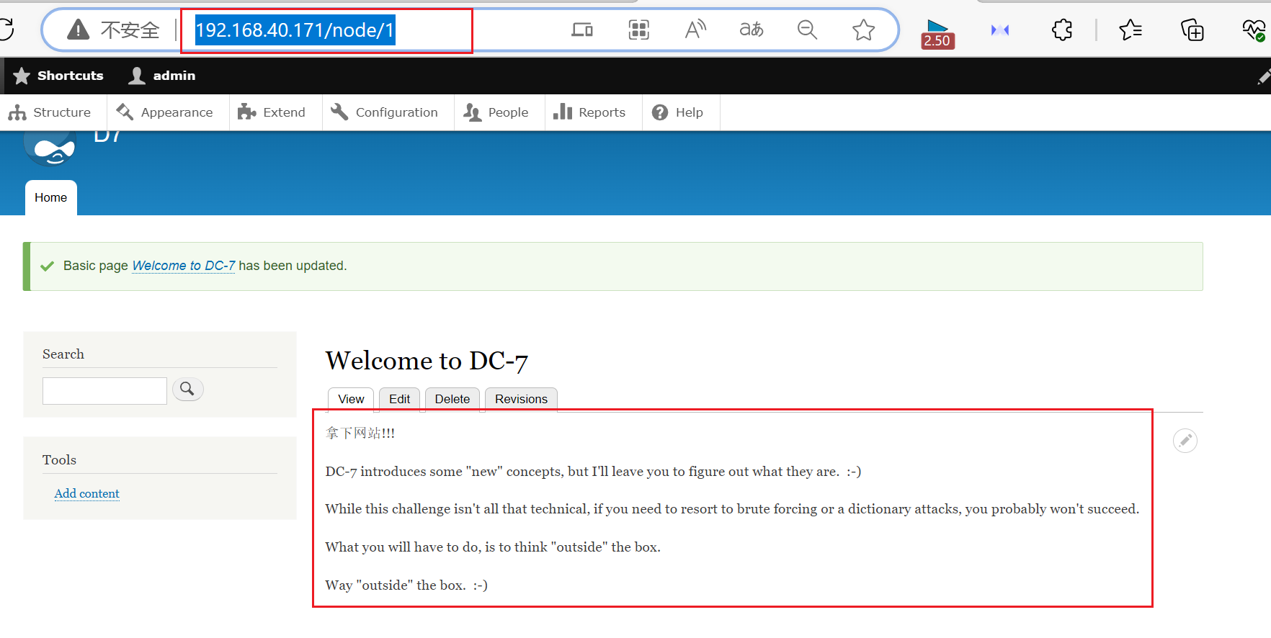The image size is (1271, 638).
Task: Click the Drupal logo
Action: click(x=50, y=148)
